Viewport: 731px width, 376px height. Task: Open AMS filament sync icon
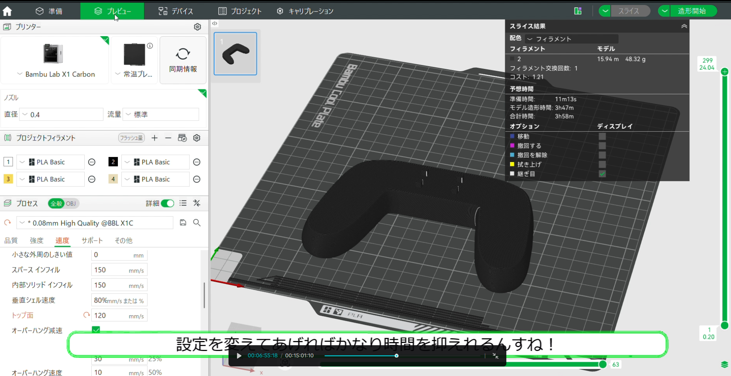182,138
